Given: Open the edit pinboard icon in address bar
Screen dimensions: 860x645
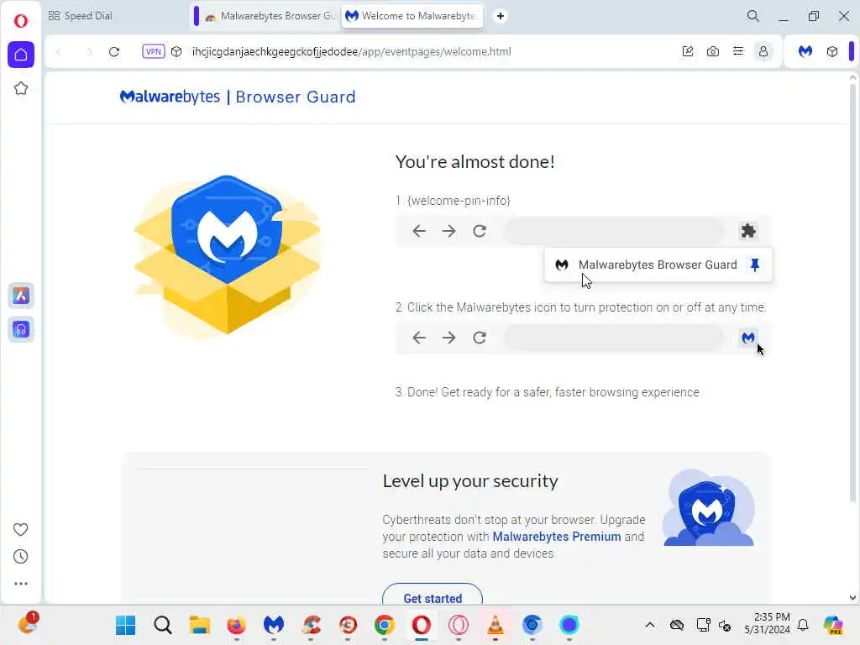Looking at the screenshot, I should point(688,51).
